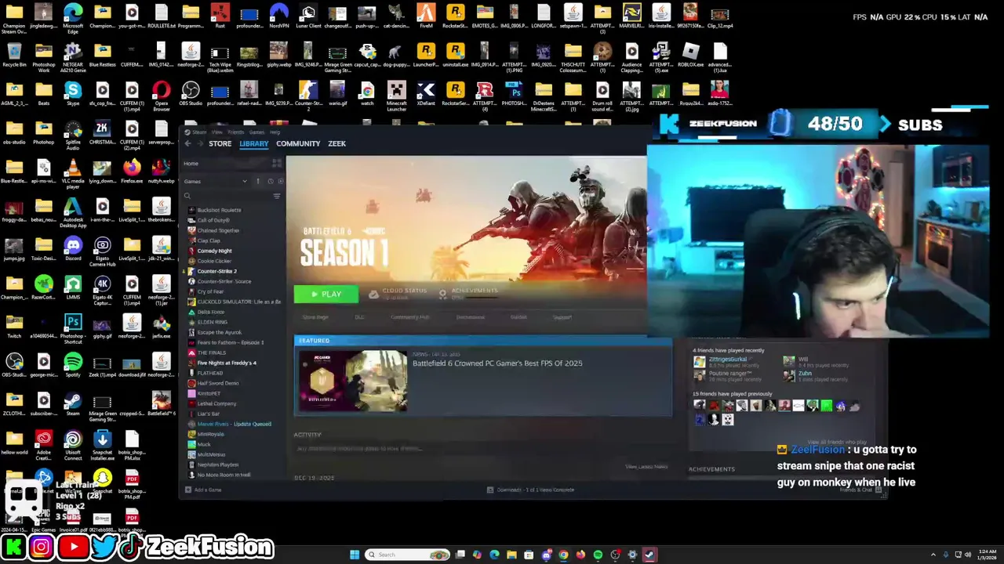Select Five Nights at Freddy's 4

coord(226,363)
